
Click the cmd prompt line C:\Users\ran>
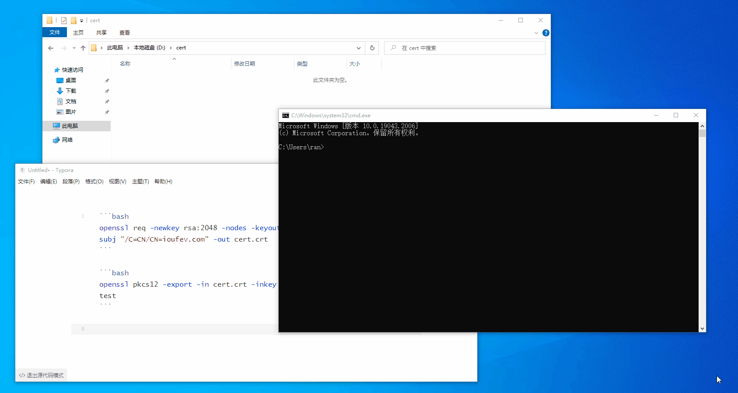point(301,147)
